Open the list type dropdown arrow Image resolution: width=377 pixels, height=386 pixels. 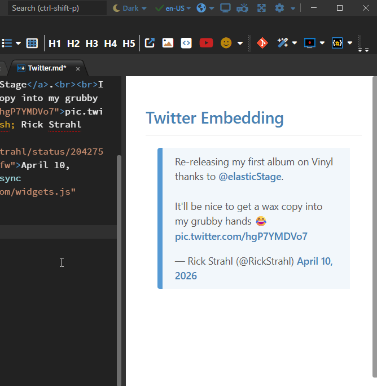[x=18, y=43]
